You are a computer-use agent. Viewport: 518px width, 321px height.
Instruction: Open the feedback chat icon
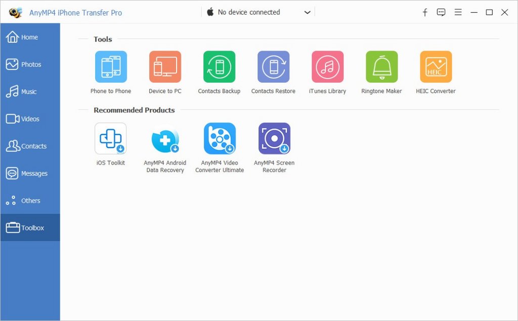[x=441, y=13]
